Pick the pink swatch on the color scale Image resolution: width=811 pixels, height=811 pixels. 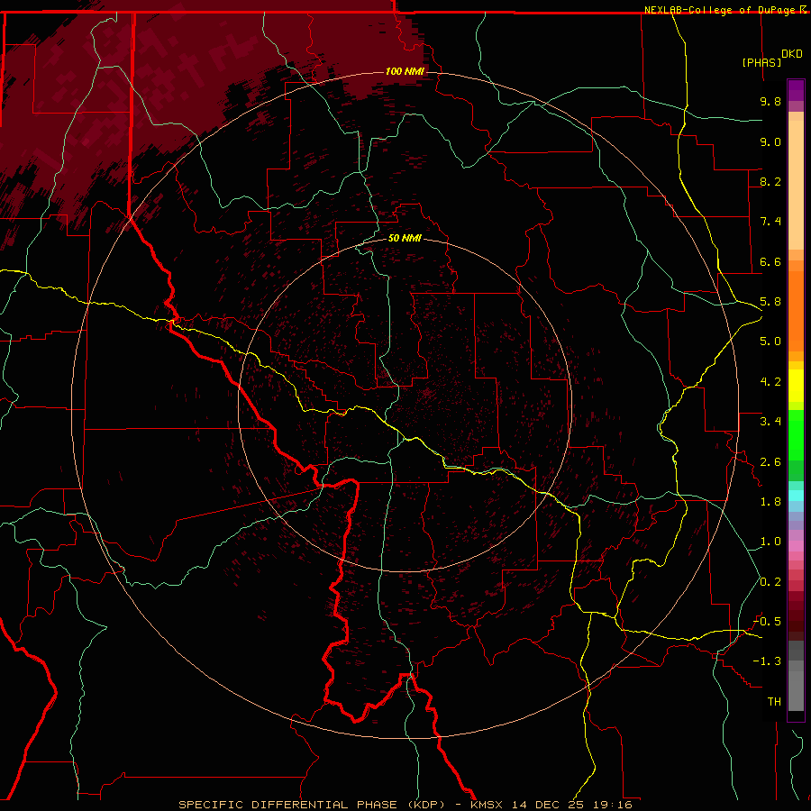pyautogui.click(x=796, y=546)
